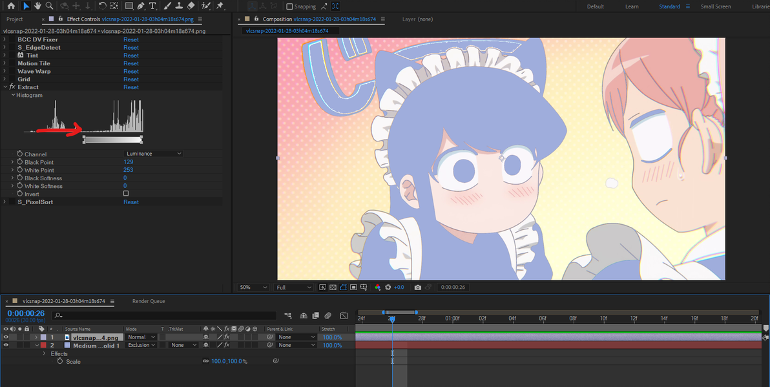Select the Learn workspace

click(632, 6)
